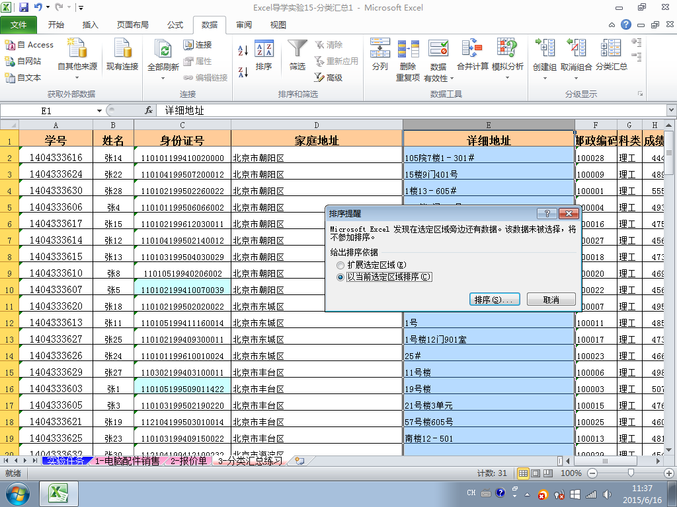Switch to the 审阅 ribbon tab
The image size is (677, 507).
pos(244,24)
